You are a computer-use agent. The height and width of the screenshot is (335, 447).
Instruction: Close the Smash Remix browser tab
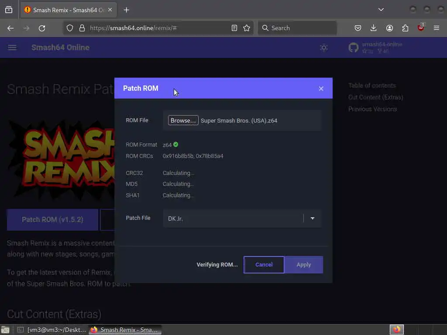coord(110,10)
